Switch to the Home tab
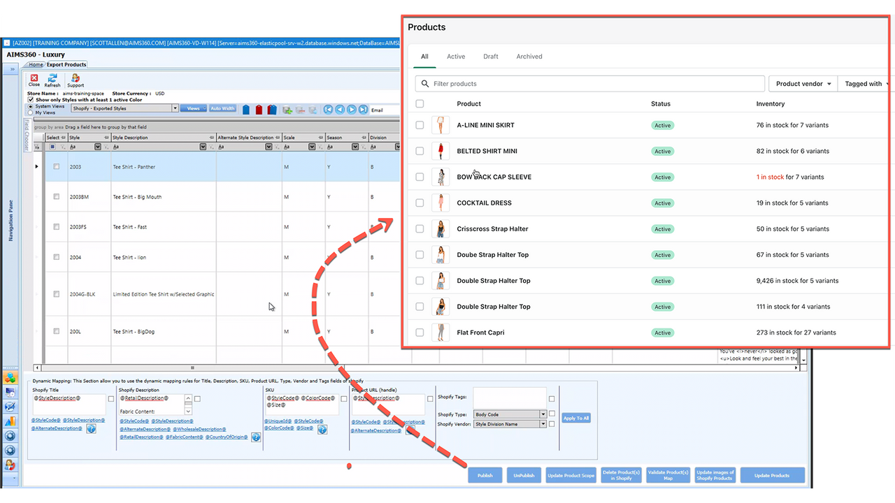Screen dimensions: 895x503 click(36, 64)
